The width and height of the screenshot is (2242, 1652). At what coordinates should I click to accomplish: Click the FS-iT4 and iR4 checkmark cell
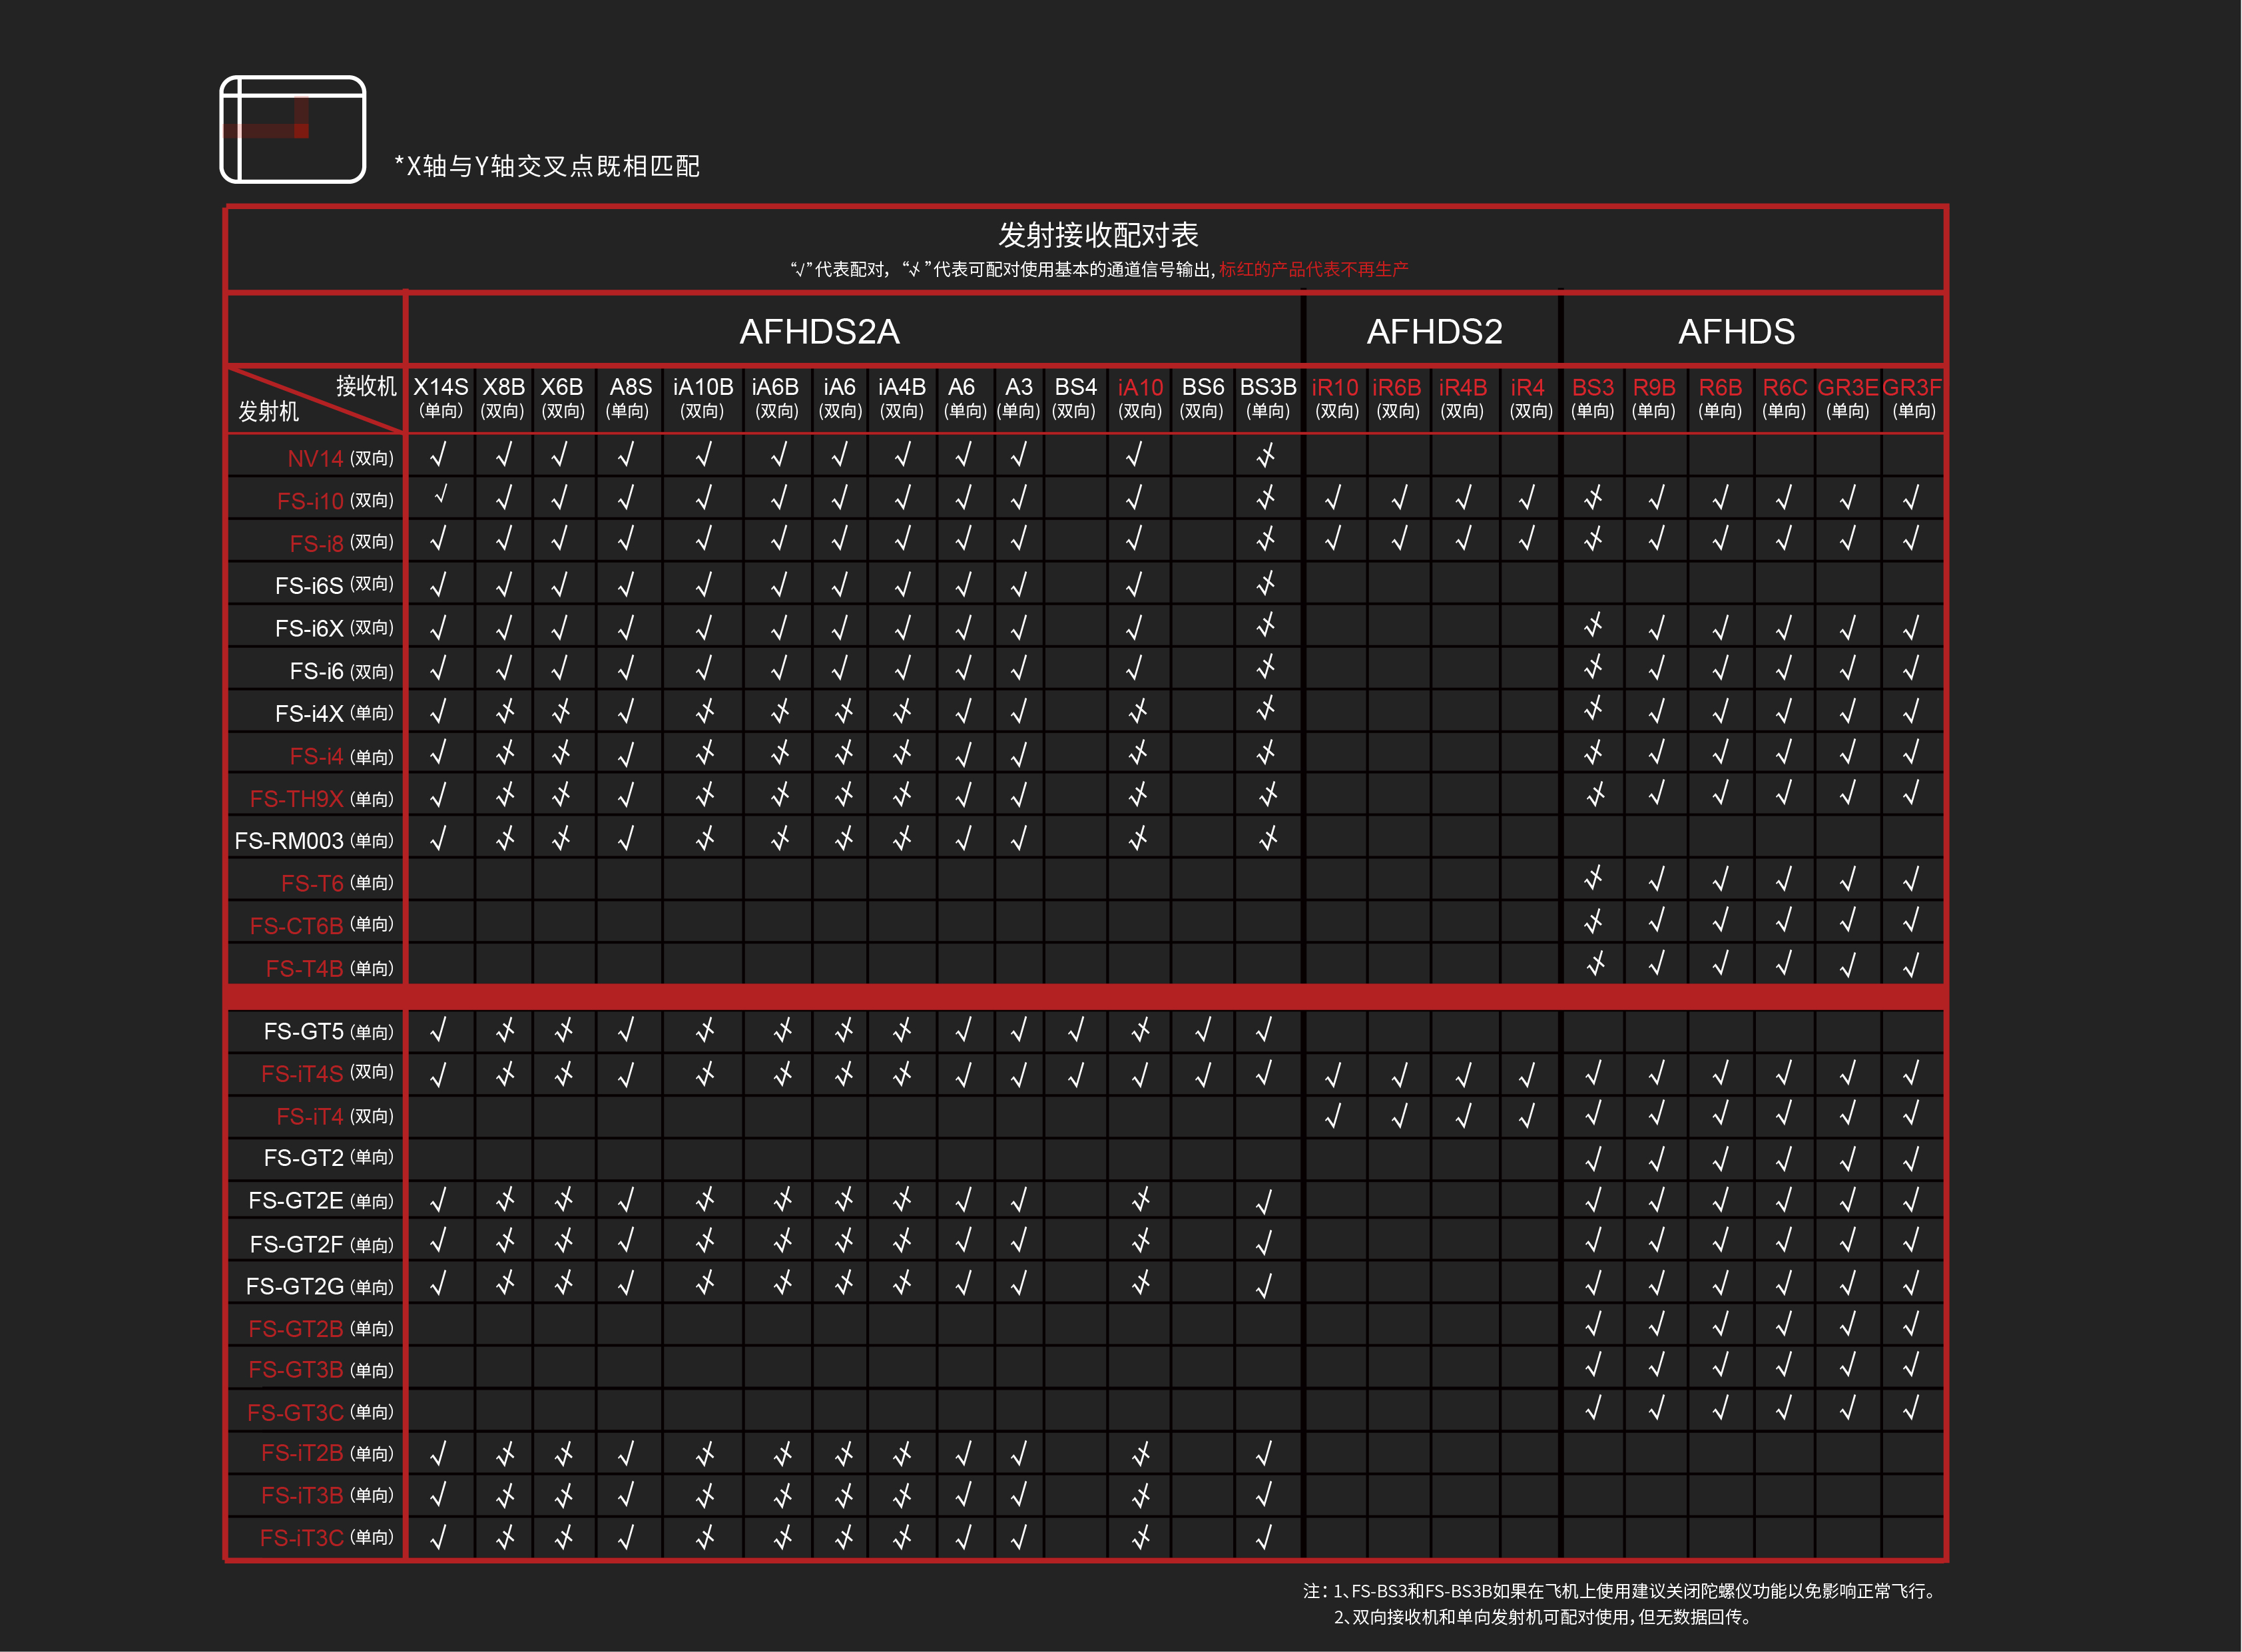1527,1115
